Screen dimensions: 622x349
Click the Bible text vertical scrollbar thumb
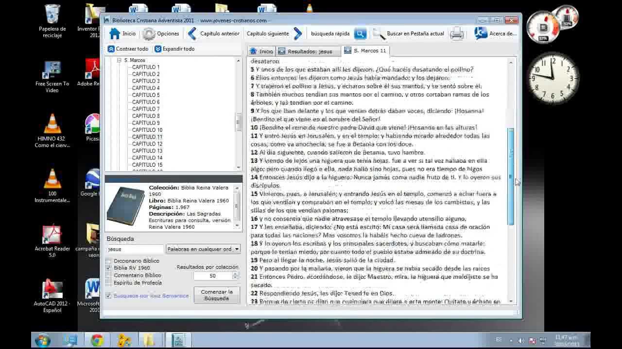click(x=511, y=176)
